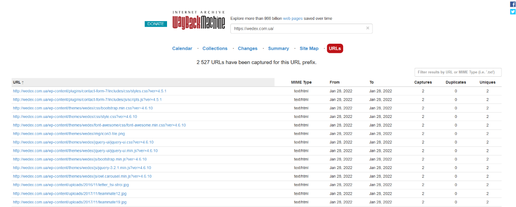The width and height of the screenshot is (516, 207).
Task: Click To date in owl.carousel.min.js row
Action: click(x=380, y=176)
